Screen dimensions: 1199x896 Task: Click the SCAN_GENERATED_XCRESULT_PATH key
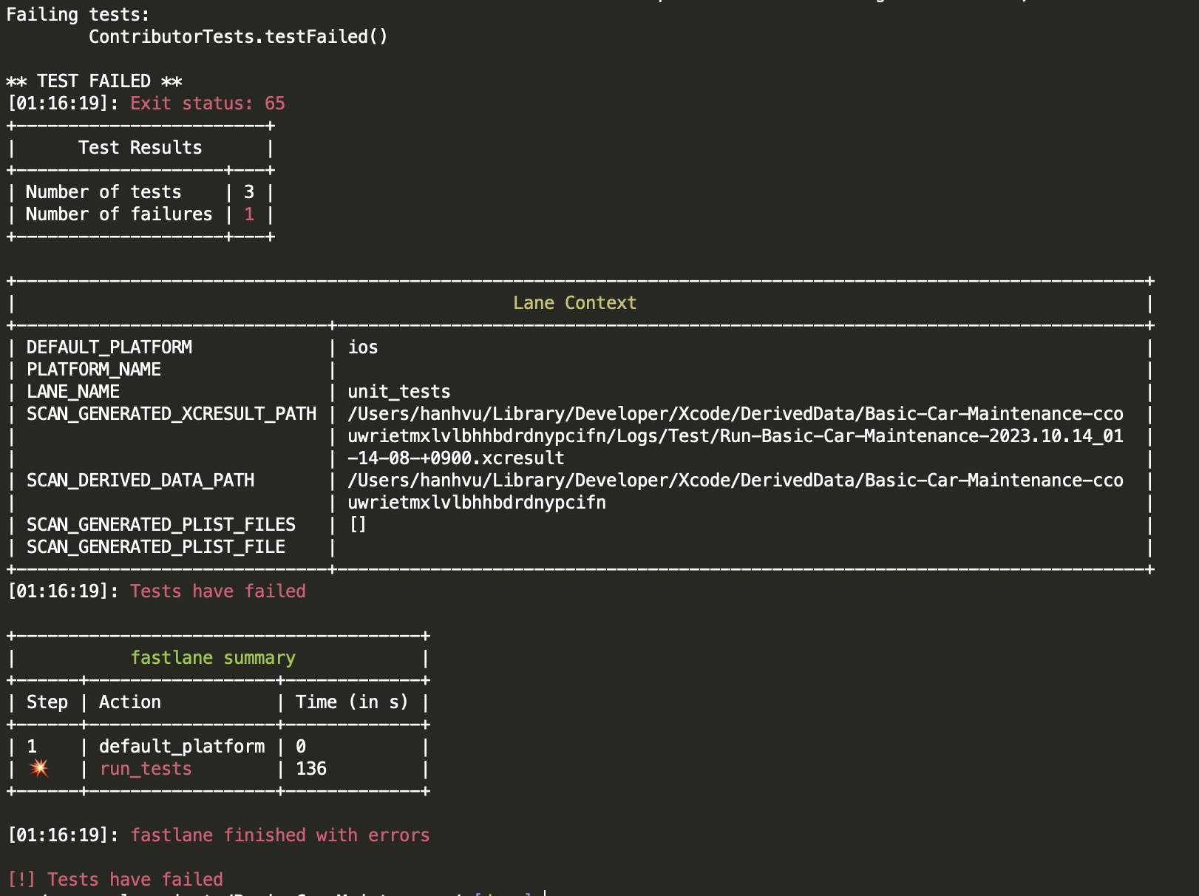171,414
